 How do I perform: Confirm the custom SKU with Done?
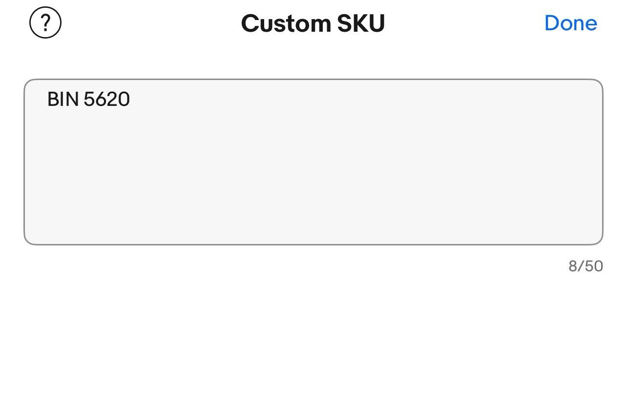click(570, 23)
